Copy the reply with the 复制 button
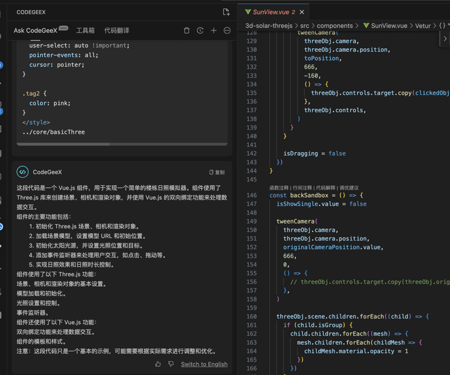This screenshot has width=450, height=375. 217,172
